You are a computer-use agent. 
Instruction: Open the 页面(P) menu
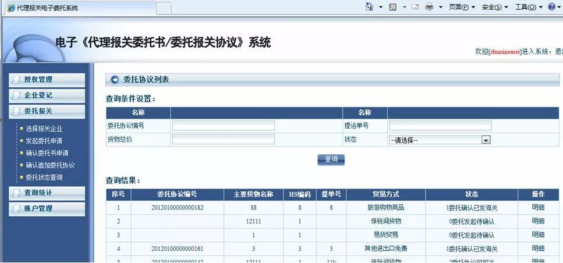462,7
